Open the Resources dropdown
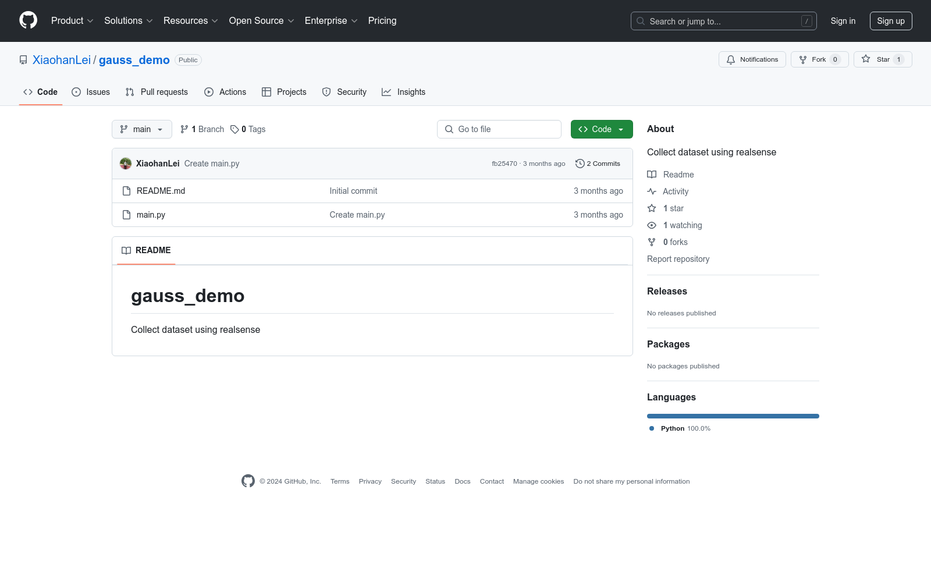 tap(191, 21)
